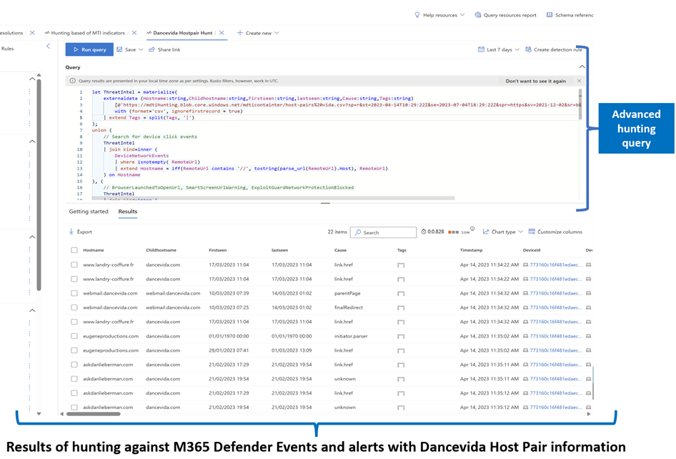Click Customize columns
The width and height of the screenshot is (676, 459).
(555, 232)
